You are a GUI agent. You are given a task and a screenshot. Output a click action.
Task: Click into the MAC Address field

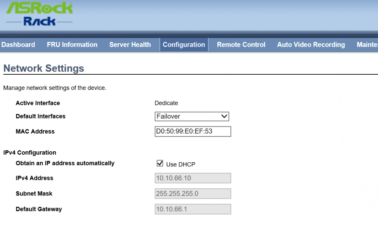point(193,131)
